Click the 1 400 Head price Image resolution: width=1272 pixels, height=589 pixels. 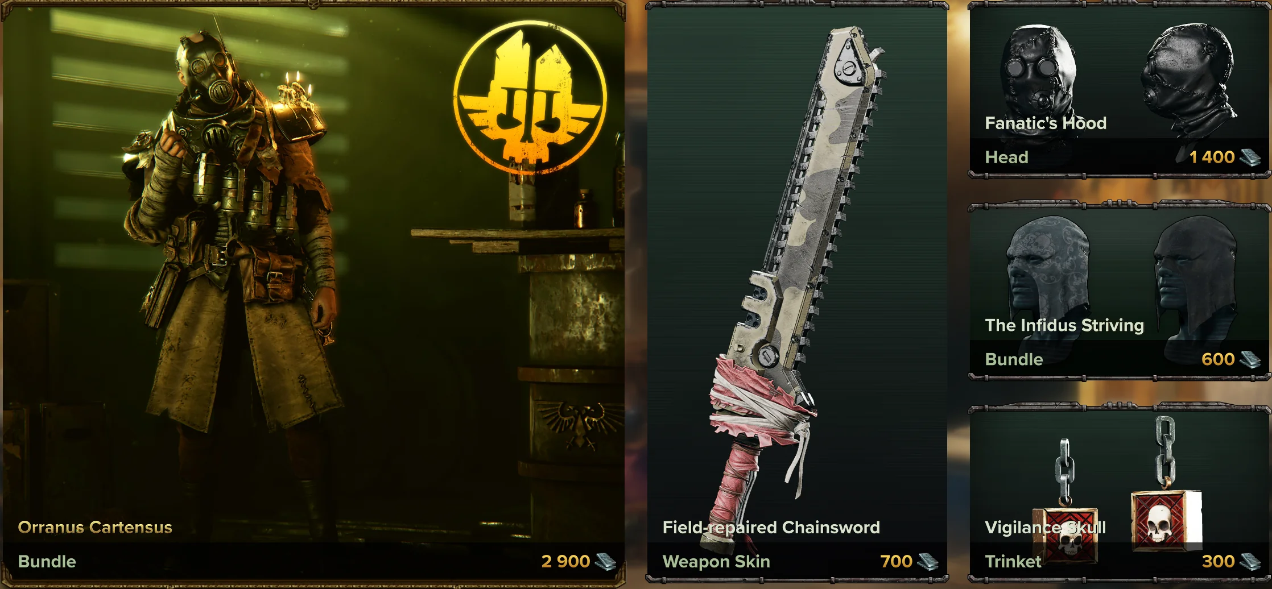coord(1212,157)
